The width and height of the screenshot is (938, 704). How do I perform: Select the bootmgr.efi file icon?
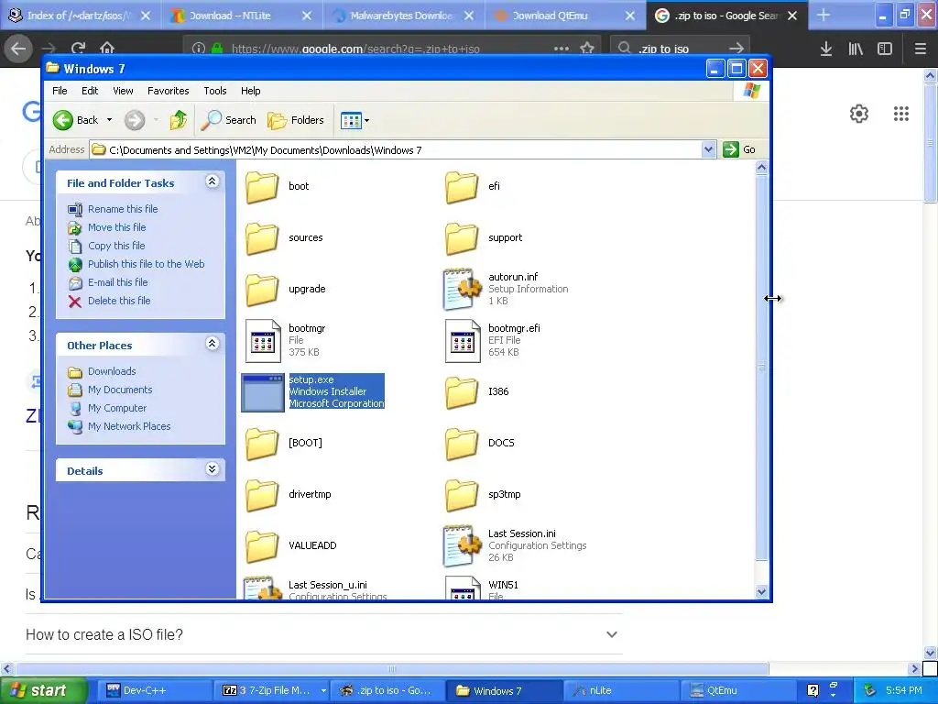(463, 341)
